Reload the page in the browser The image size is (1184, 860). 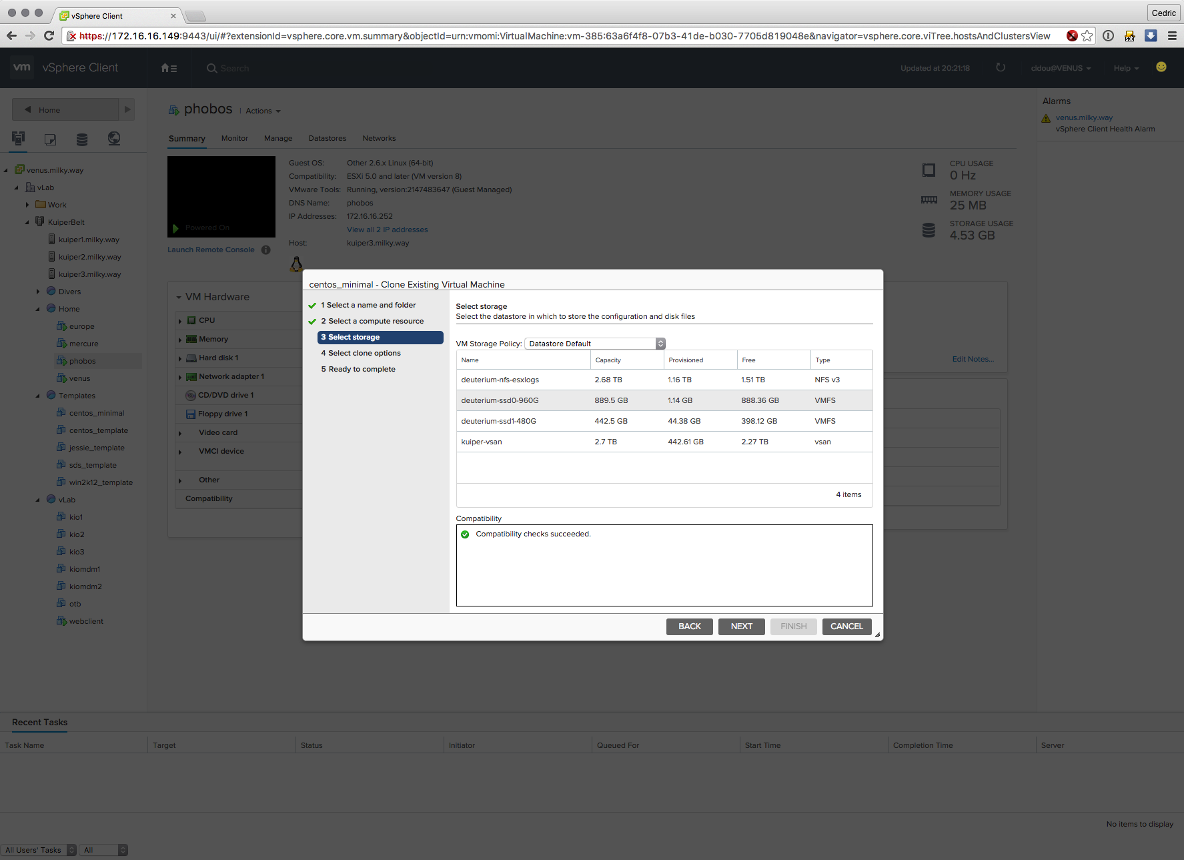[49, 36]
